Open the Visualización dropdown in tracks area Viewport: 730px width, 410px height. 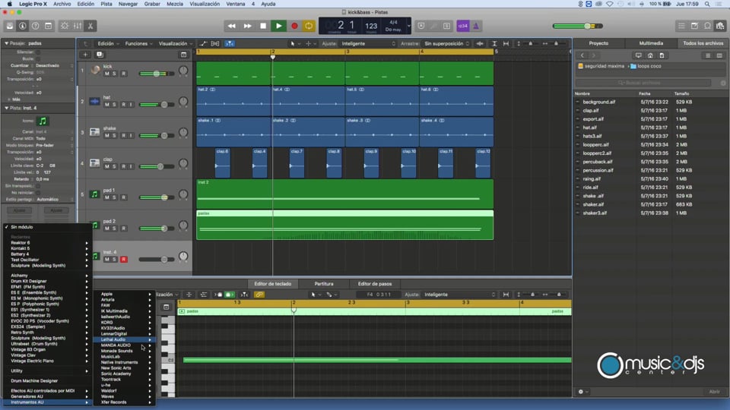(176, 44)
